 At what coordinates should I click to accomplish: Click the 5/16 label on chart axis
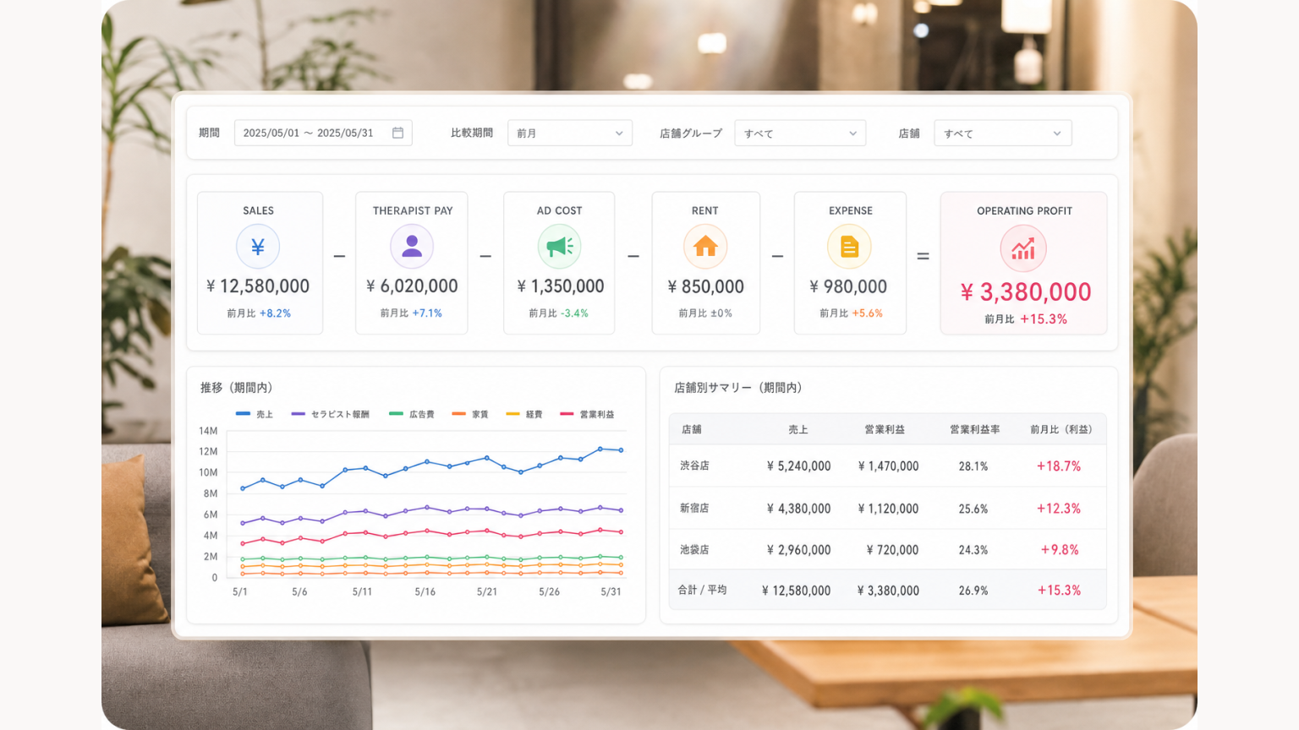click(425, 592)
